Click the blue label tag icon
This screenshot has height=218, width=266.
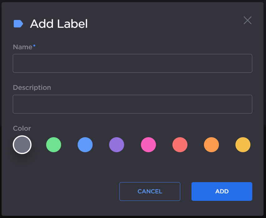18,23
